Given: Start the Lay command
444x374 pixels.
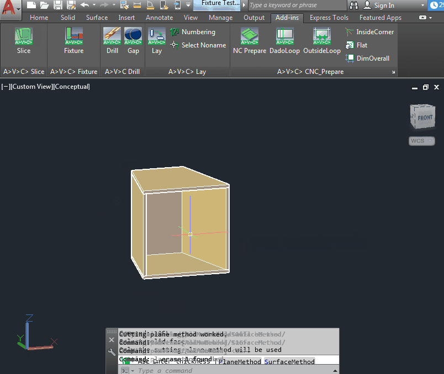Looking at the screenshot, I should tap(157, 40).
